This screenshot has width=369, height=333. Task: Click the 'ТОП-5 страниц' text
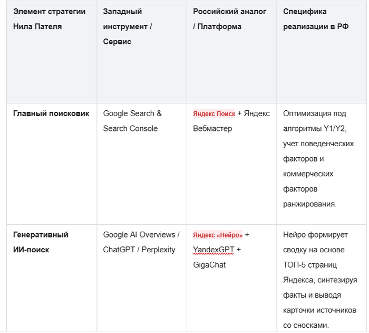(x=310, y=265)
